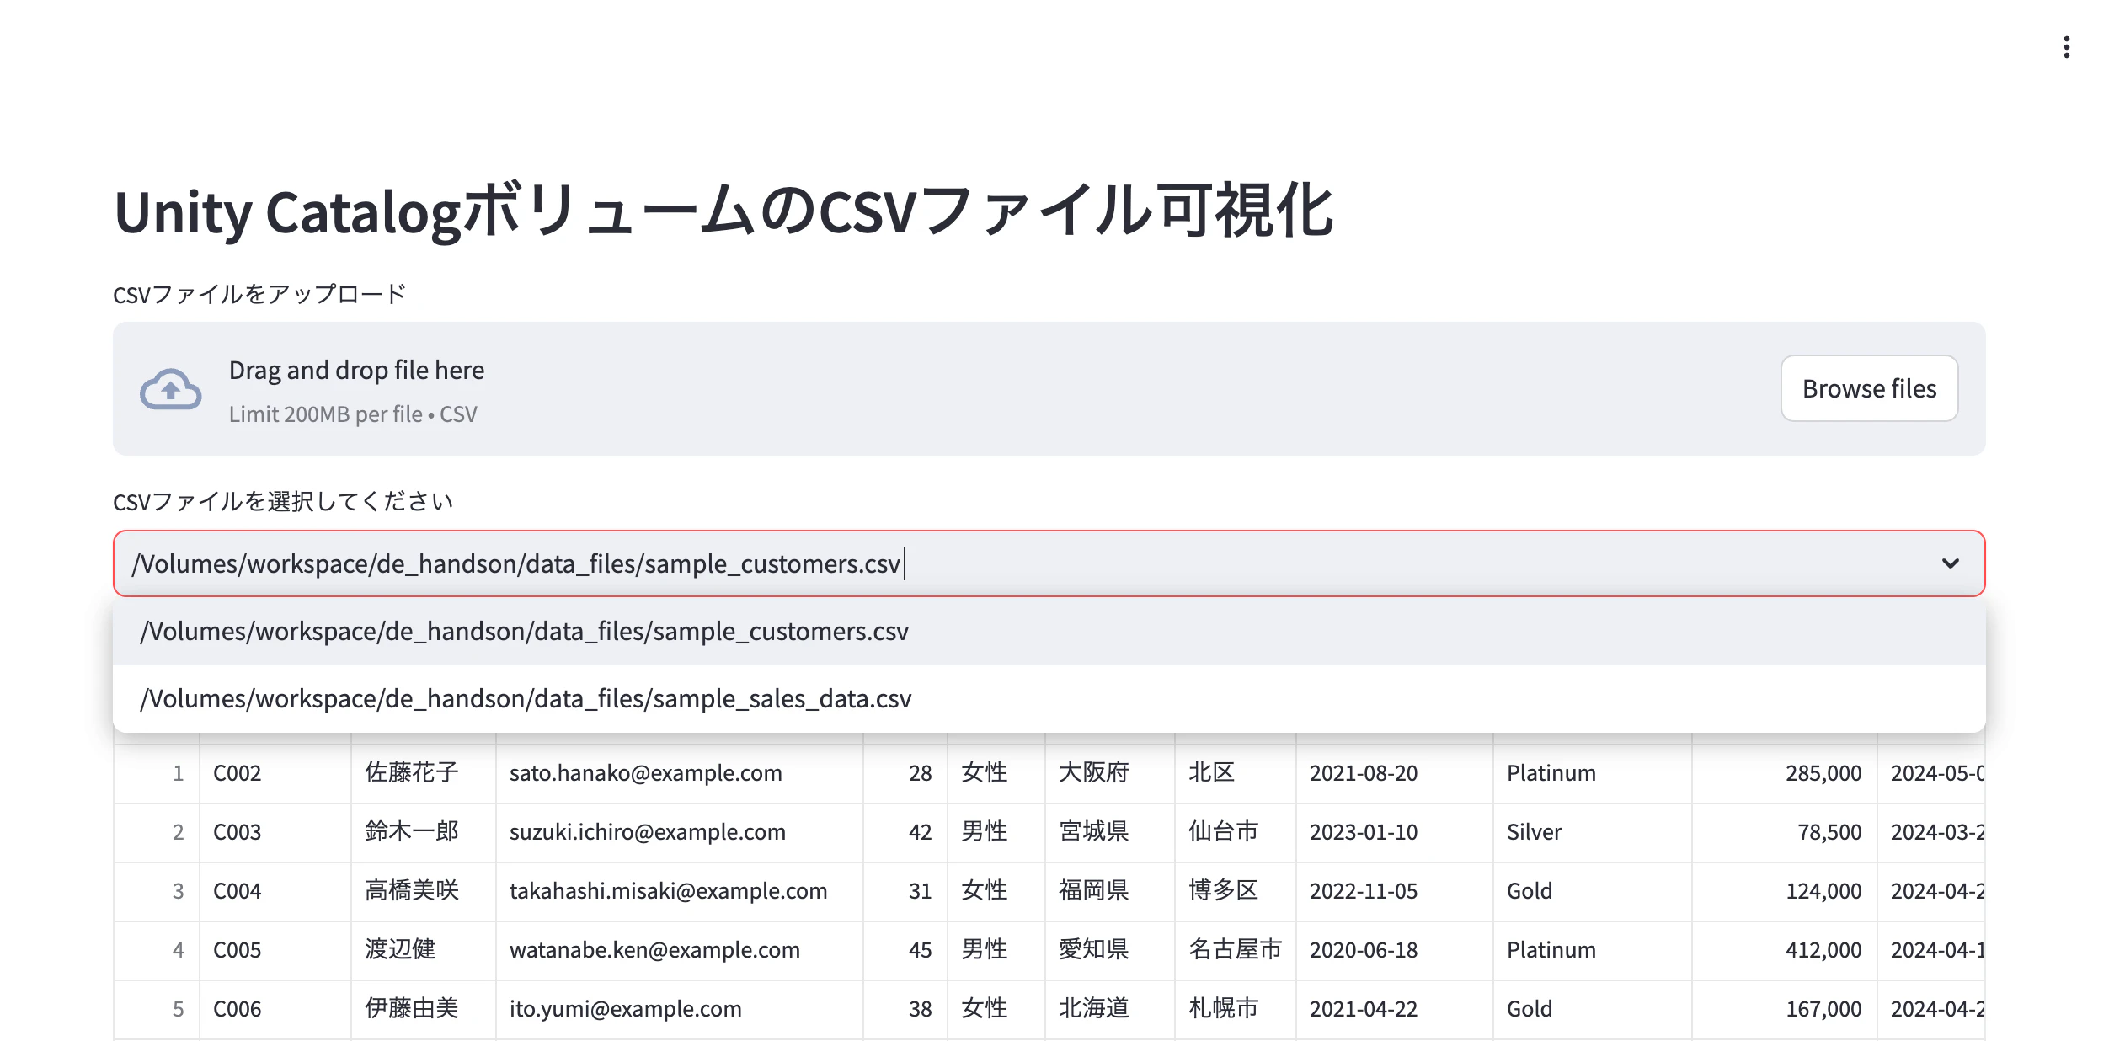The image size is (2109, 1041).
Task: Click the page title heading
Action: point(723,211)
